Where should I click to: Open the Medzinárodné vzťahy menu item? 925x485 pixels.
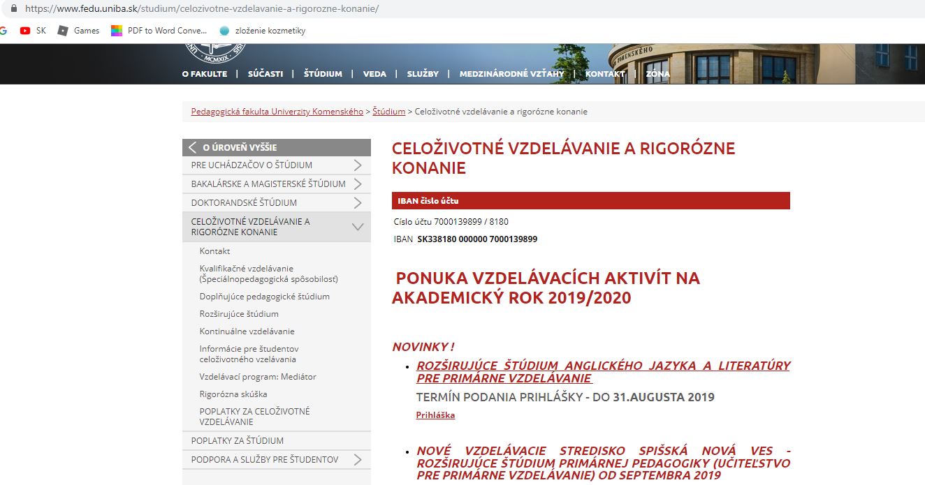[511, 74]
